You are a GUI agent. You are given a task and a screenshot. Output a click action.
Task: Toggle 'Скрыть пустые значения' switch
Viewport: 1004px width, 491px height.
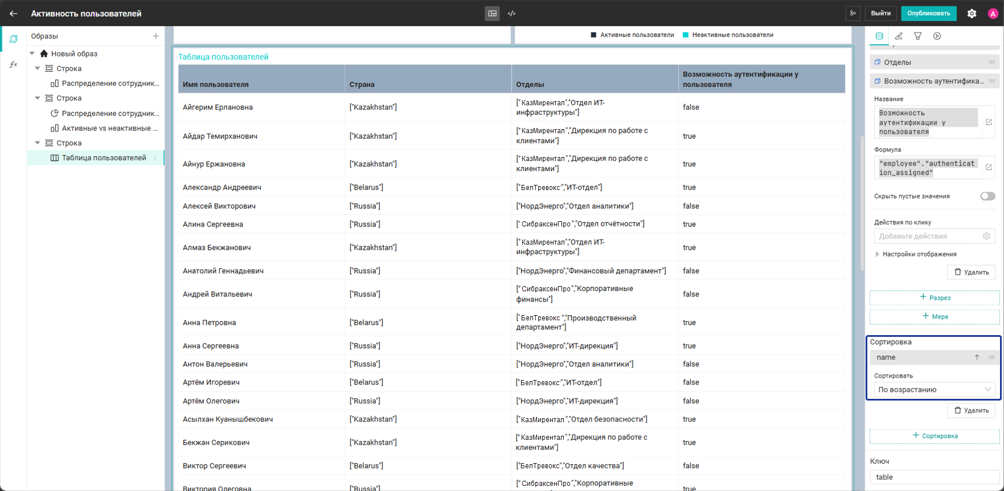(987, 196)
